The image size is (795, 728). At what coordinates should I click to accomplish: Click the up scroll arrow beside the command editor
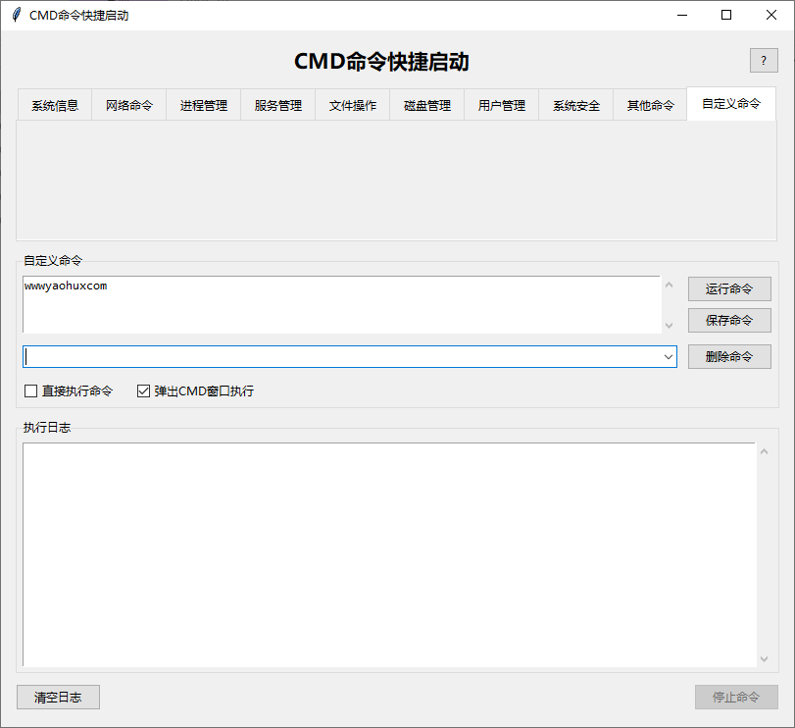click(x=668, y=283)
